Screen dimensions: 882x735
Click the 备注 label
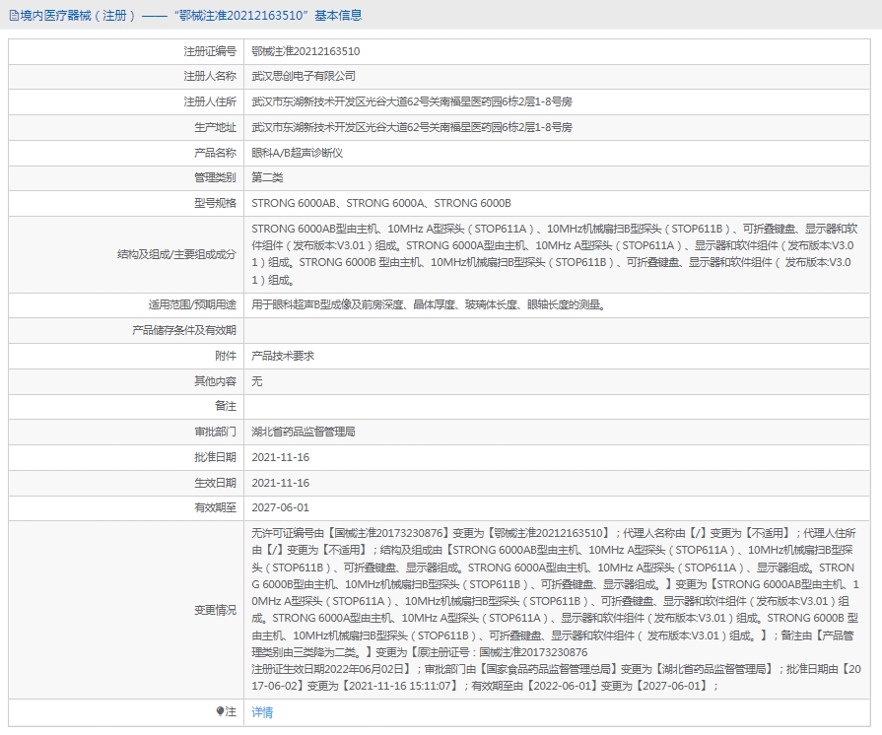tap(226, 406)
